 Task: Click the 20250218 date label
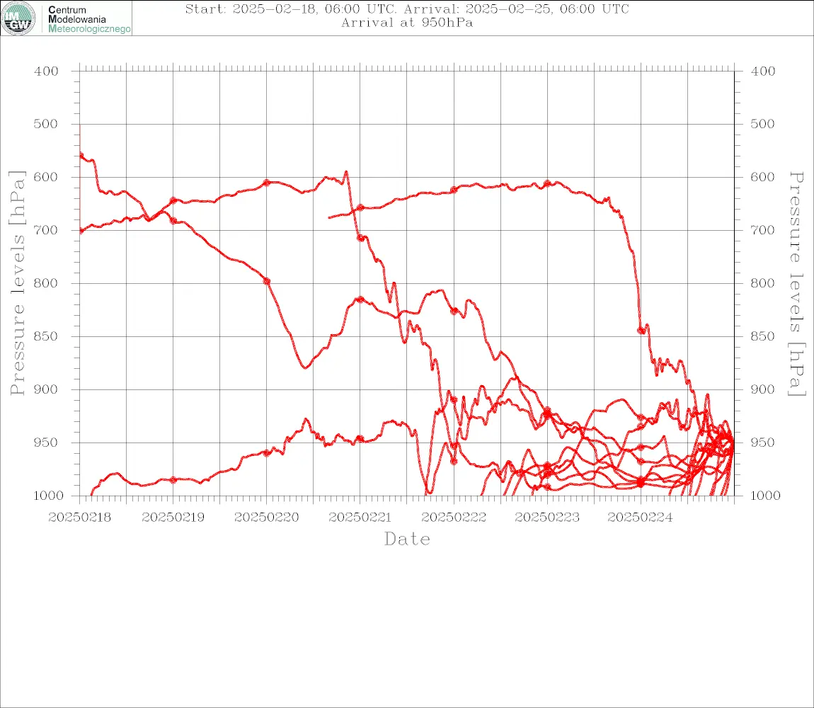(x=79, y=518)
